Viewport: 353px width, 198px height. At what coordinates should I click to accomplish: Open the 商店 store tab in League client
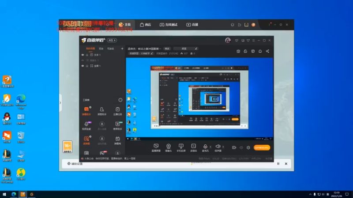(x=146, y=25)
